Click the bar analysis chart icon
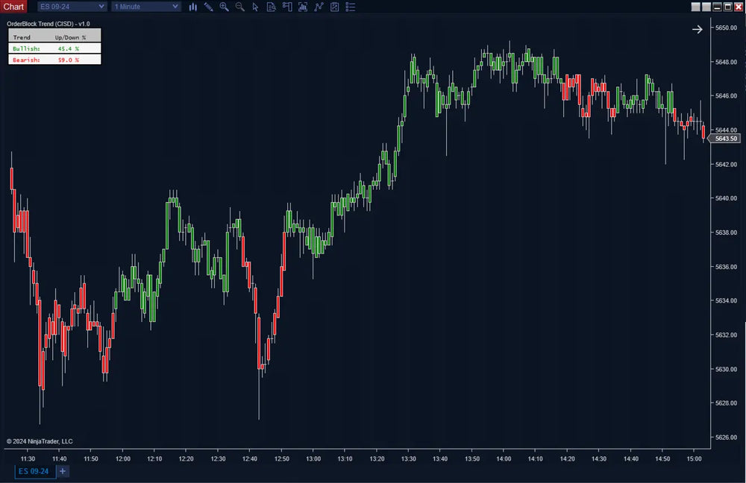The width and height of the screenshot is (746, 483). [303, 7]
